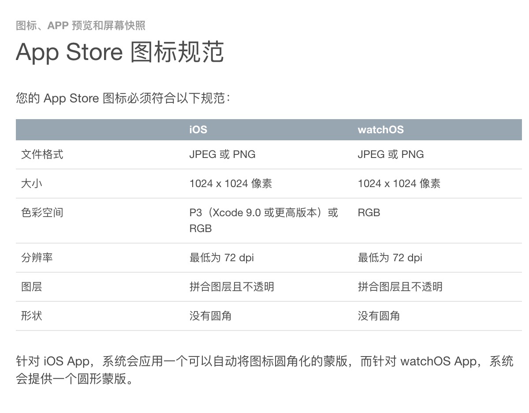
Task: Click the '色彩空间' row label
Action: coord(42,213)
